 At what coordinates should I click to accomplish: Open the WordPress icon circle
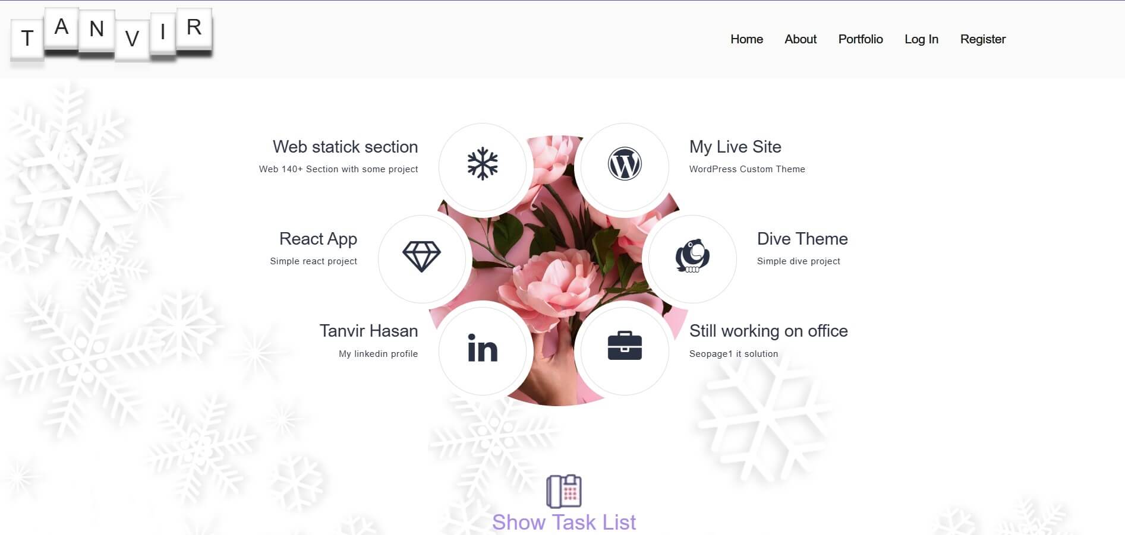pyautogui.click(x=625, y=167)
